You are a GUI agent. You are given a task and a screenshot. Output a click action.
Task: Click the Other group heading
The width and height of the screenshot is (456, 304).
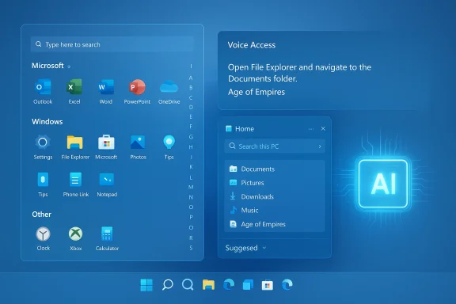click(x=42, y=215)
